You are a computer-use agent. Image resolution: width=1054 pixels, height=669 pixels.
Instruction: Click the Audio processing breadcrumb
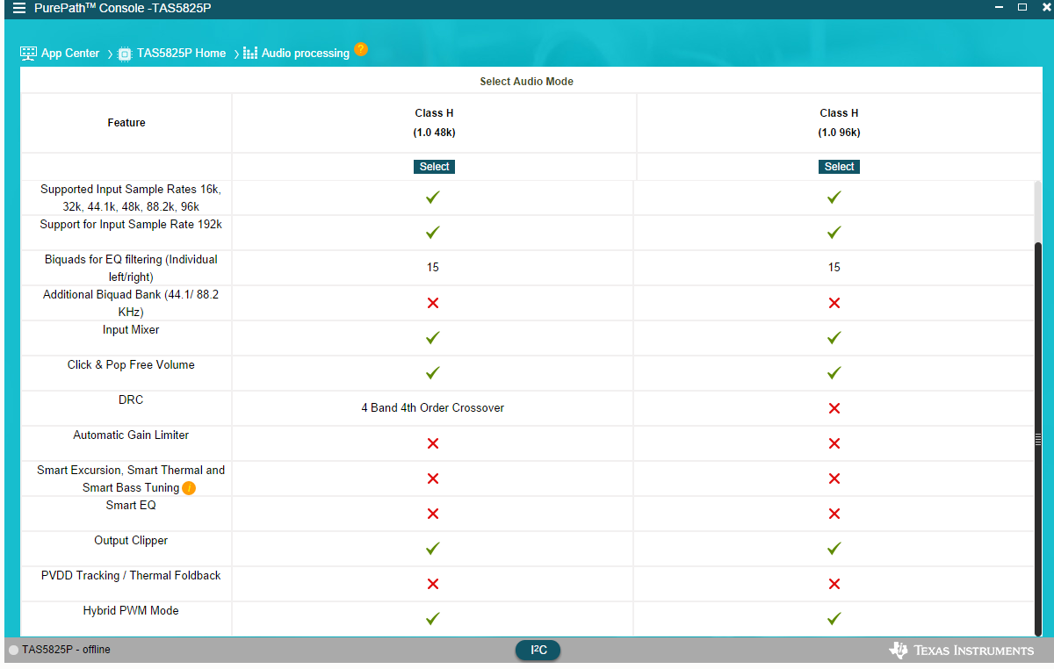[306, 54]
